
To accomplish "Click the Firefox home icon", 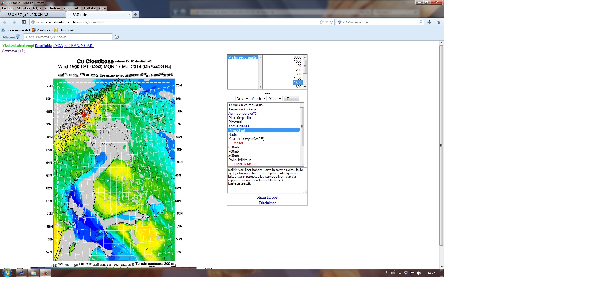I will [x=439, y=22].
